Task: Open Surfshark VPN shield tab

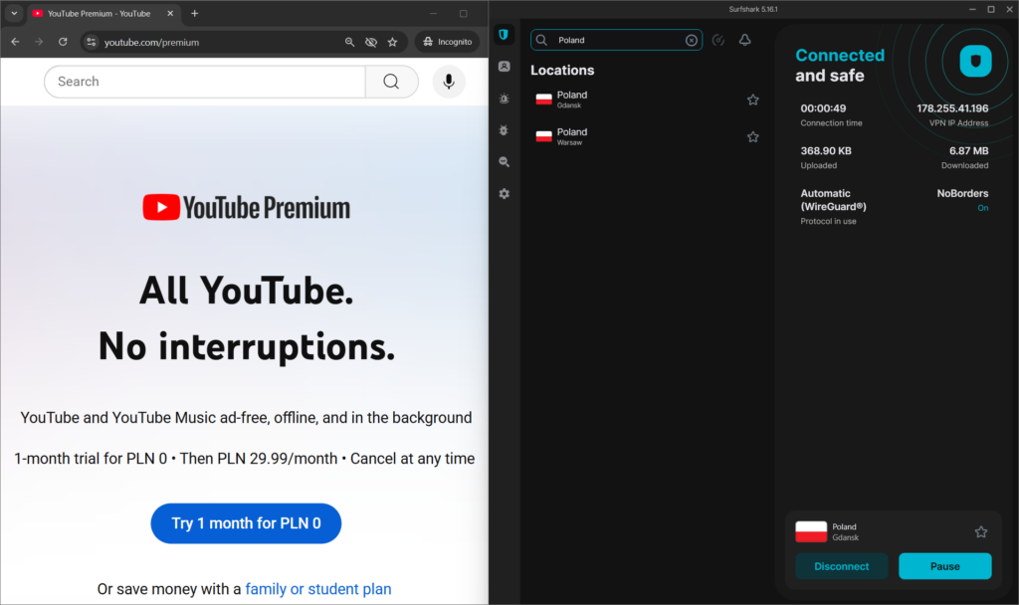Action: click(x=504, y=35)
